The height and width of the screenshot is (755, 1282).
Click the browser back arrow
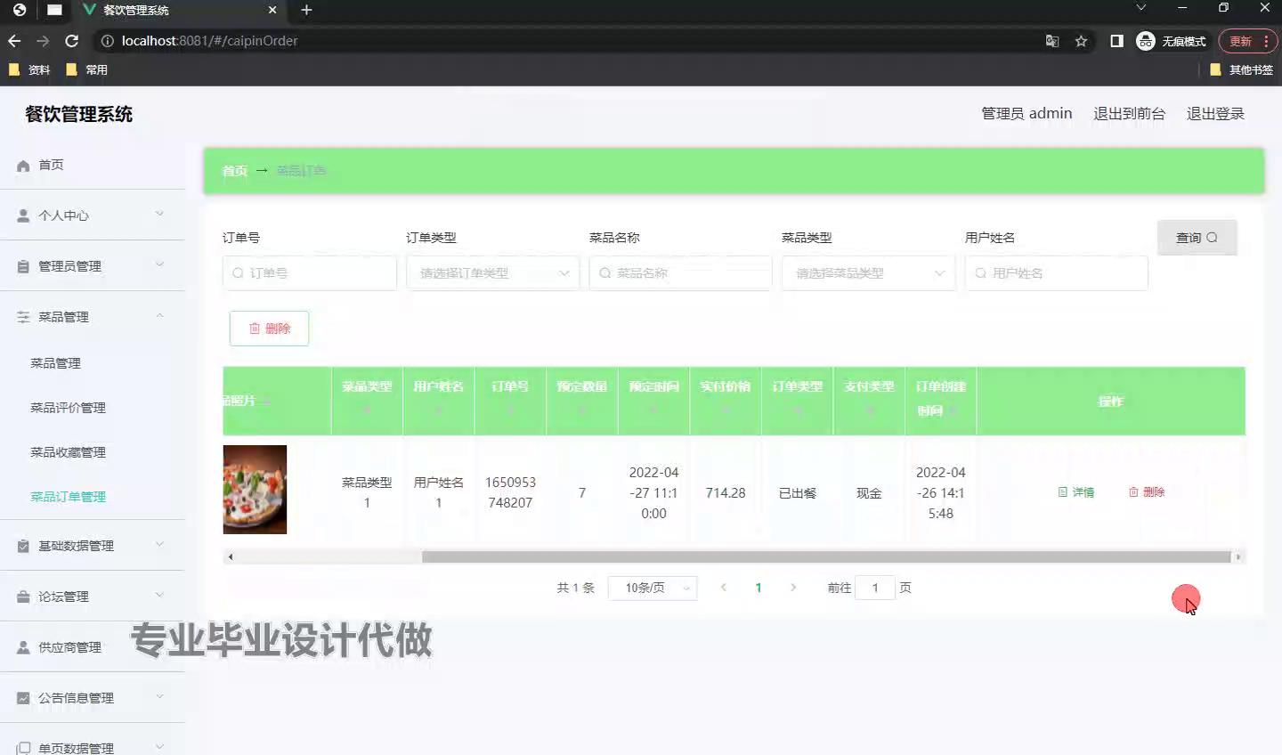pyautogui.click(x=14, y=41)
